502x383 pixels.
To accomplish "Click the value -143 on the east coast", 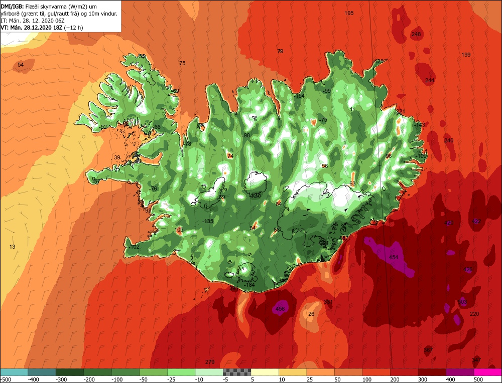I will point(419,125).
